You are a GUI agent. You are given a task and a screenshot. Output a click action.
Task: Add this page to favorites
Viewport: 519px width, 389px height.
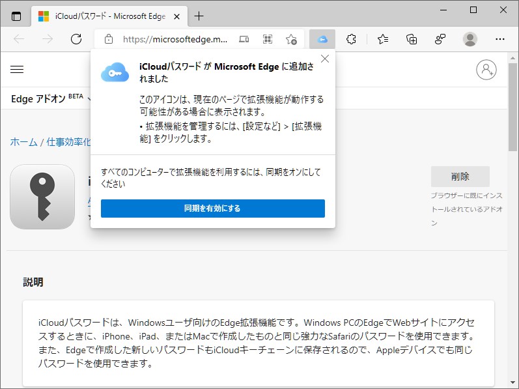click(x=291, y=39)
